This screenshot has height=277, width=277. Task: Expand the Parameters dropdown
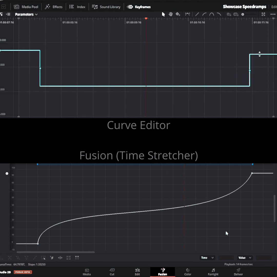click(x=26, y=14)
